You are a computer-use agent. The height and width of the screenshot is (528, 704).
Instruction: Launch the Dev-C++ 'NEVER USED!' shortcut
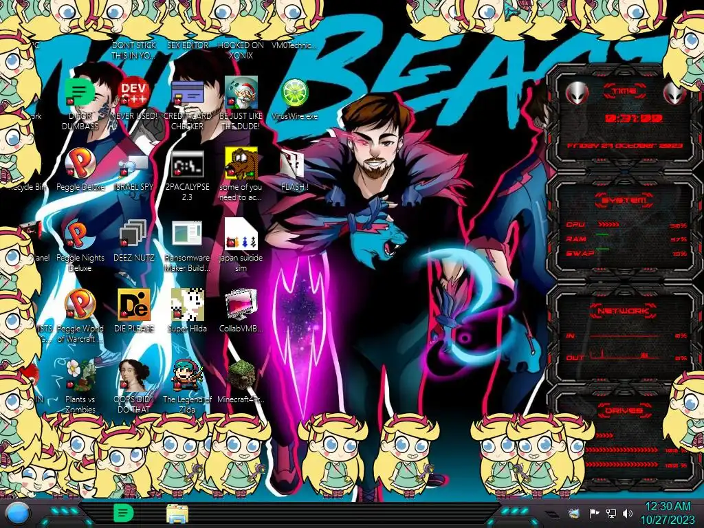pyautogui.click(x=134, y=93)
